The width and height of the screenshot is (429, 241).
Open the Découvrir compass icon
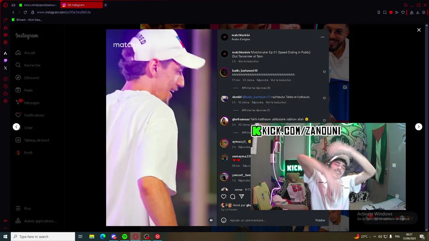18,78
